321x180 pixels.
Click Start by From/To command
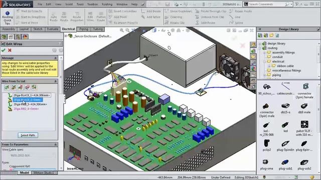tap(29, 11)
